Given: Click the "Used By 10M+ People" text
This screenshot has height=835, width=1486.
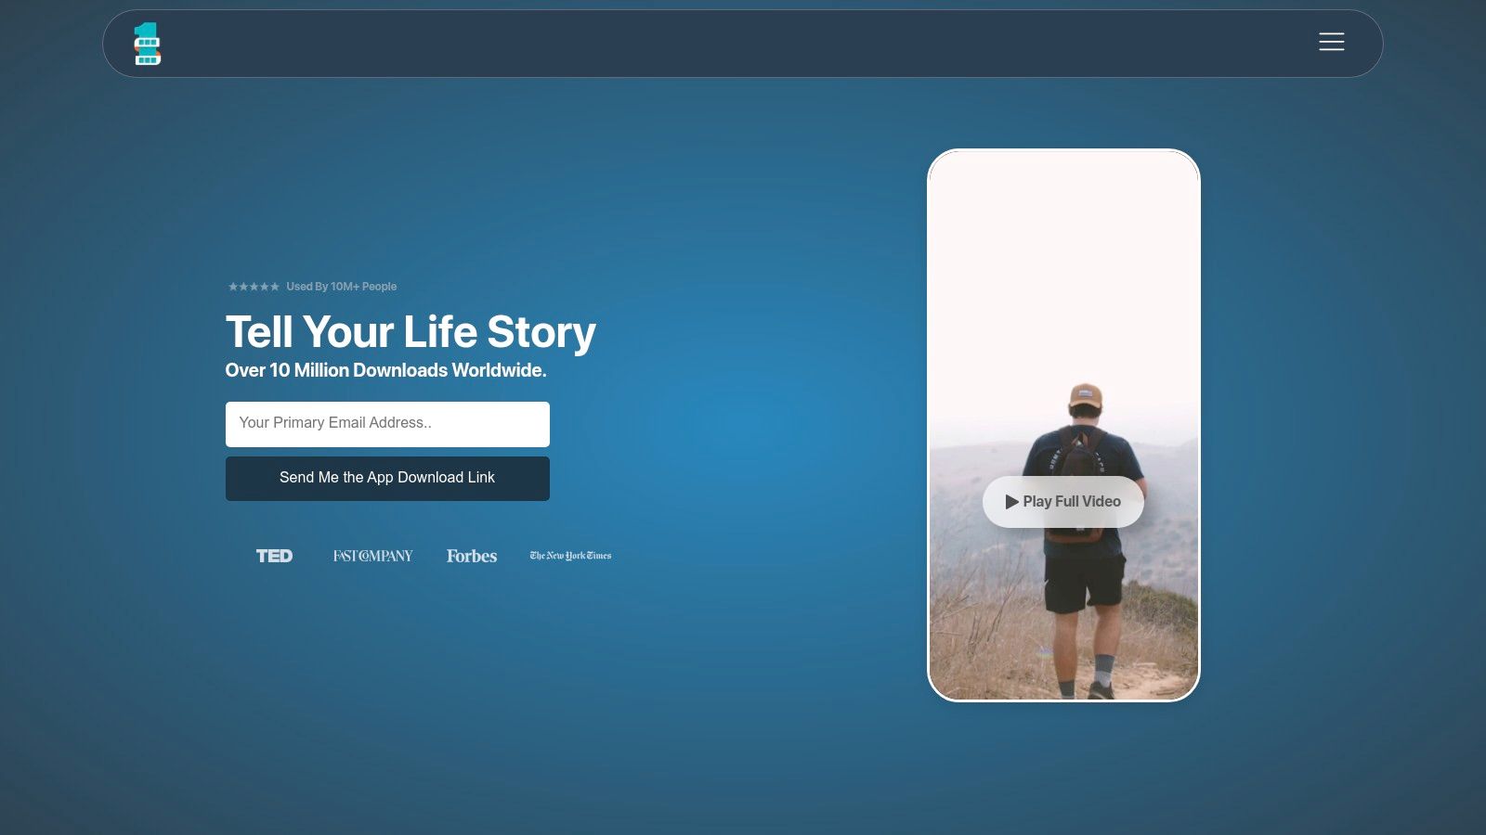Looking at the screenshot, I should (341, 287).
